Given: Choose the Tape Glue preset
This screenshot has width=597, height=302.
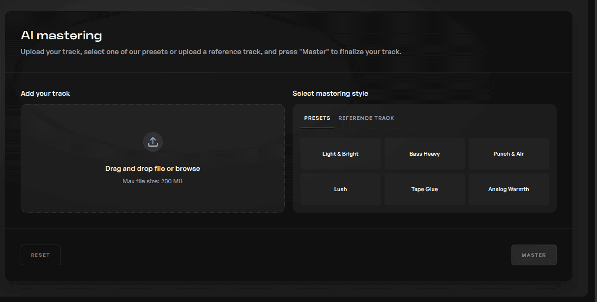Looking at the screenshot, I should point(424,189).
